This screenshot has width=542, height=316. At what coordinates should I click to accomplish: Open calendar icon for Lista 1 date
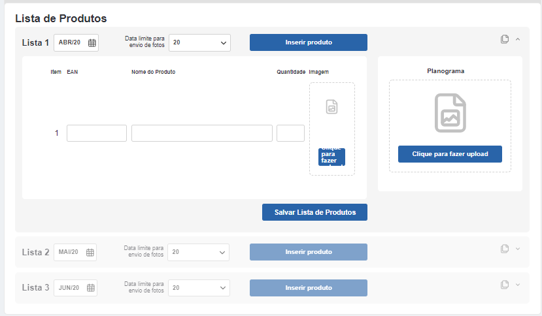92,43
